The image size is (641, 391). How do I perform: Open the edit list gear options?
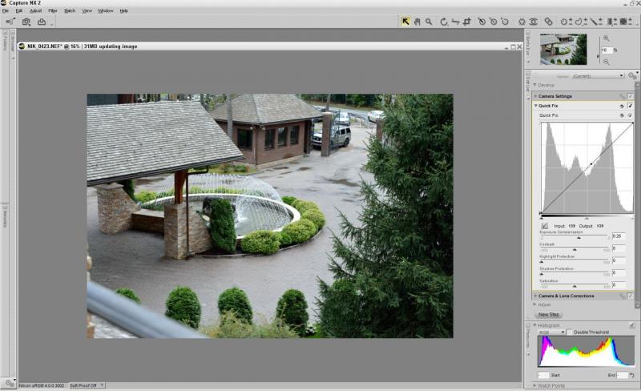pos(631,75)
